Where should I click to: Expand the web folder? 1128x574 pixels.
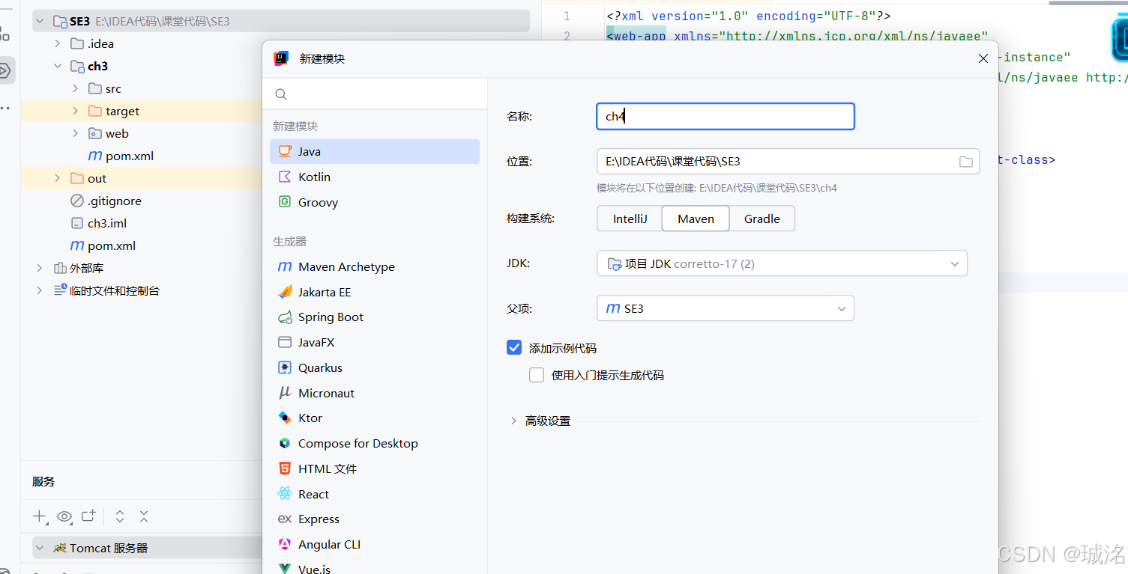pyautogui.click(x=76, y=133)
